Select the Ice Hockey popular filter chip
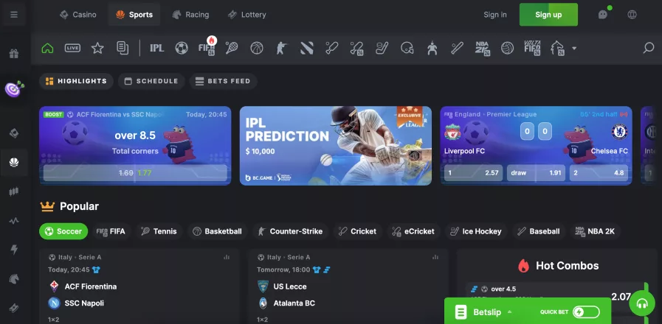Screen dimensions: 662x324 pyautogui.click(x=476, y=231)
